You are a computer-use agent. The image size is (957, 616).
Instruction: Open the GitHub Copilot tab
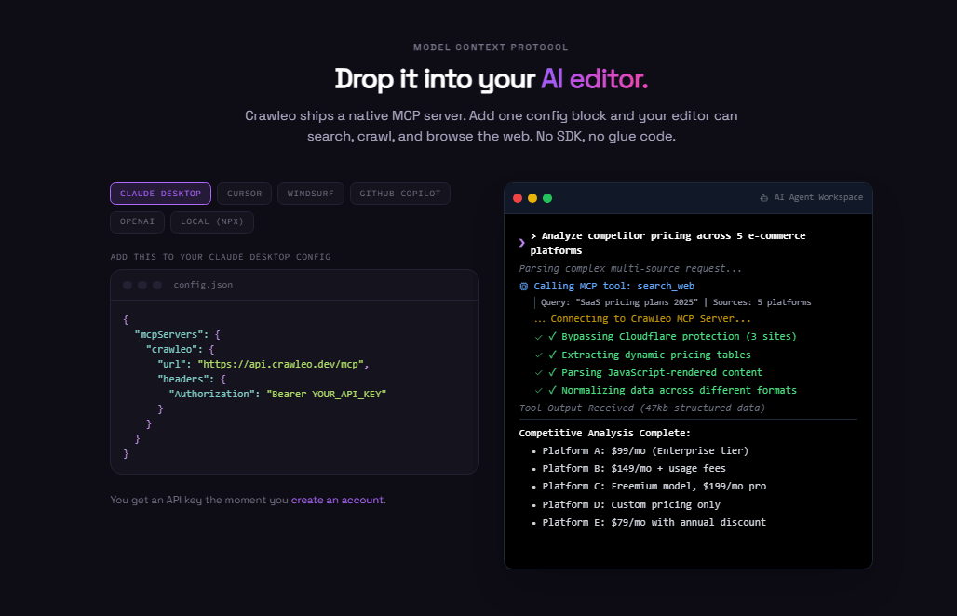click(399, 194)
